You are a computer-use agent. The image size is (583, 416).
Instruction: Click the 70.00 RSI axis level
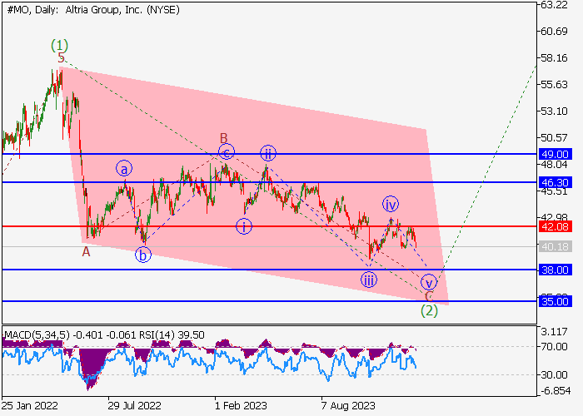click(554, 347)
